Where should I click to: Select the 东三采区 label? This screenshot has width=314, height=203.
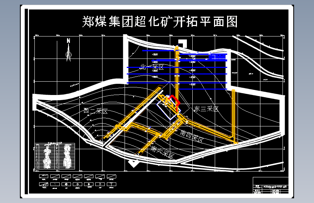coord(206,109)
